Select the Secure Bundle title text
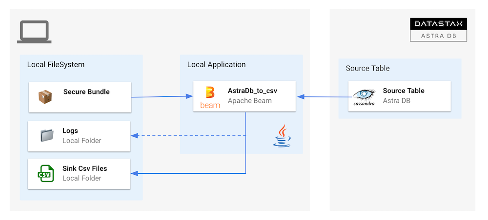The width and height of the screenshot is (488, 220). pos(86,92)
